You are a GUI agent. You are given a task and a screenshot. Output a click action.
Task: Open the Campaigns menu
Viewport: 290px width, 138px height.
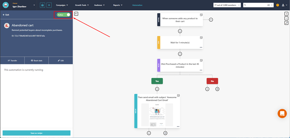[x=62, y=5]
